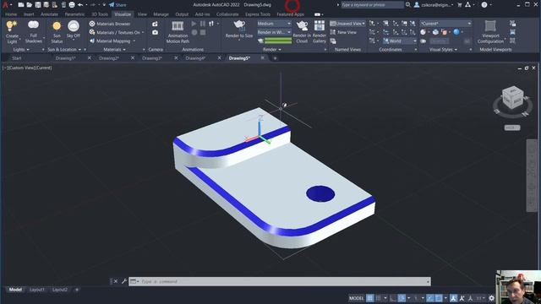Click the command line customize wrench icon

pyautogui.click(x=124, y=281)
